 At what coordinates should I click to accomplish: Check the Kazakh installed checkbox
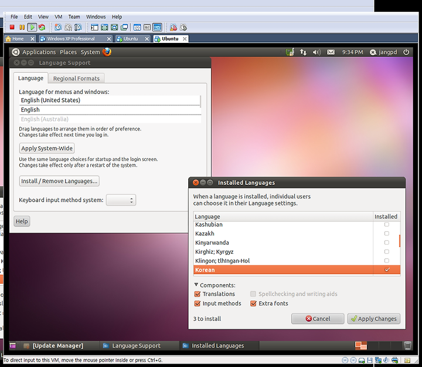(x=387, y=233)
